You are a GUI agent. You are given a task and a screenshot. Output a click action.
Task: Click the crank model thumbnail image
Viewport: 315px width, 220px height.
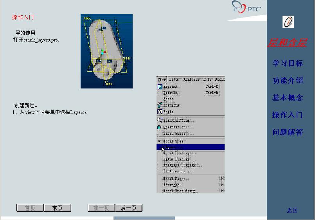tap(106, 51)
